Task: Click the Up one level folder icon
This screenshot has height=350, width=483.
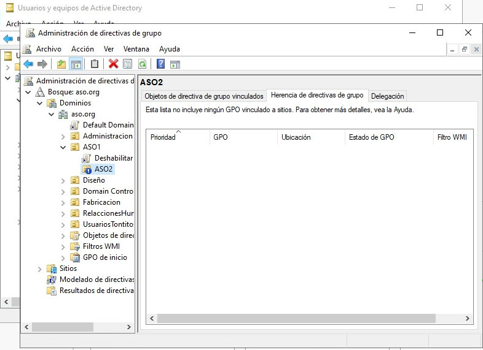Action: pyautogui.click(x=61, y=64)
